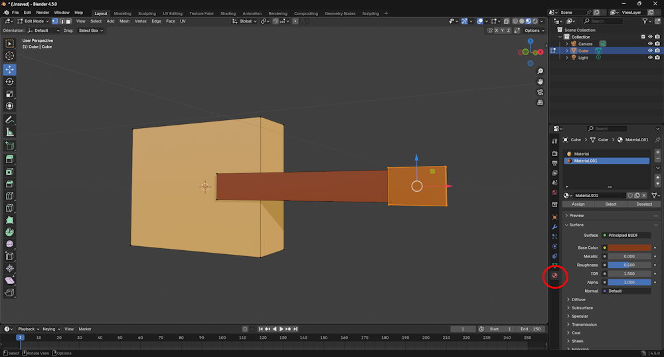This screenshot has width=664, height=357.
Task: Open the Edit Mode dropdown
Action: [33, 21]
